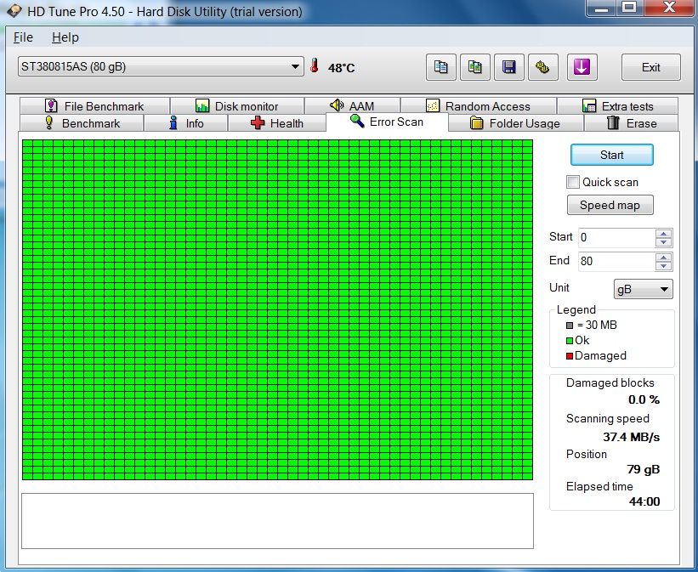Click the 37.4 MB/s scanning speed value
Screen dimensions: 698x572
(631, 437)
